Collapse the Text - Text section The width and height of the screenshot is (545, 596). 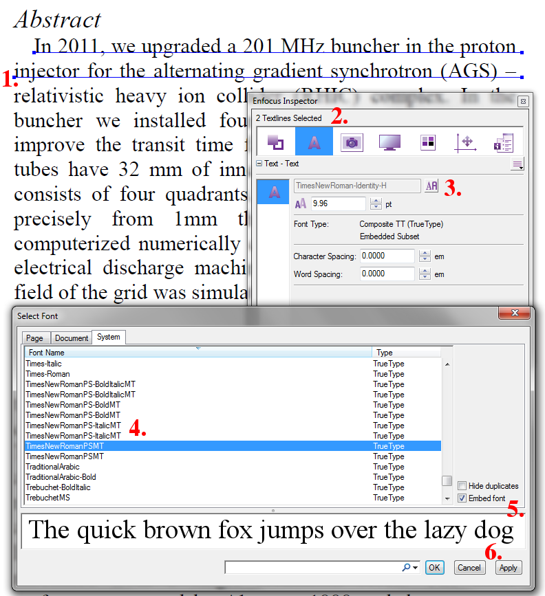[x=259, y=164]
